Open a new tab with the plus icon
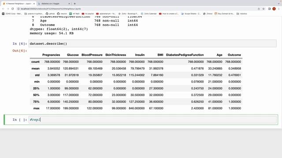282x158 pixels. [74, 4]
